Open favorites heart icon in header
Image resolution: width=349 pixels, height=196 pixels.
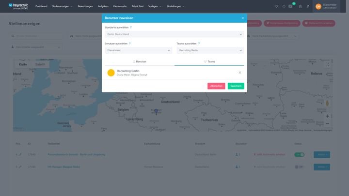[276, 6]
